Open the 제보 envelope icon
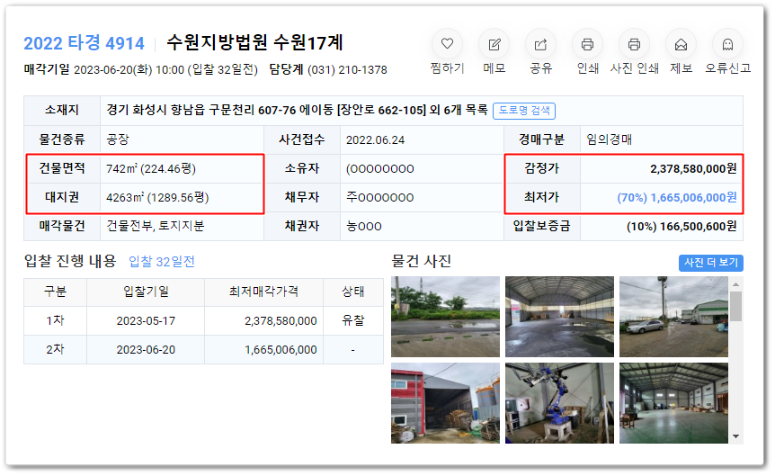The image size is (775, 476). click(681, 44)
